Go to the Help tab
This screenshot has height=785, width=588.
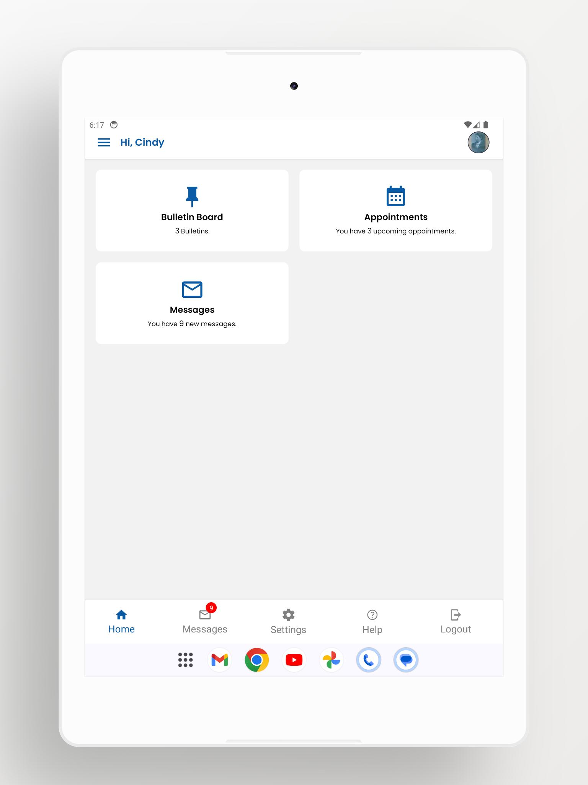pos(372,622)
